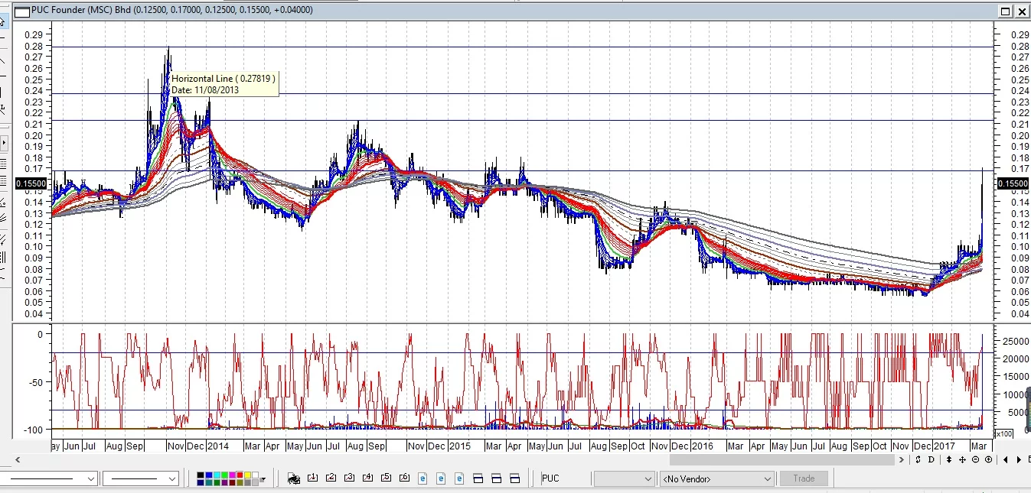Switch to chart layout 1

(312, 478)
